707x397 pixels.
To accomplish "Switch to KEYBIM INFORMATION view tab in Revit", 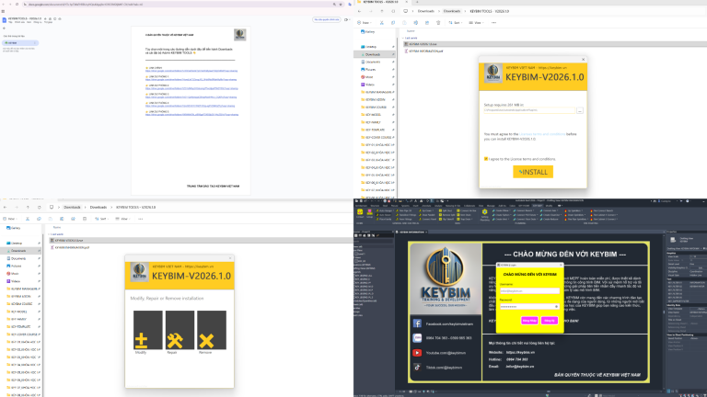I will (x=411, y=233).
